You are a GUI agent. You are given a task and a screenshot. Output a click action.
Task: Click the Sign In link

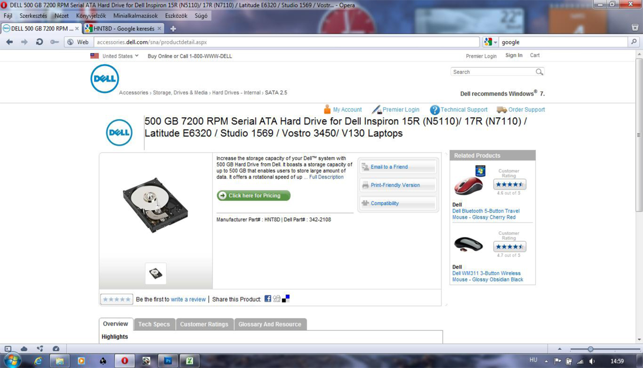tap(514, 55)
